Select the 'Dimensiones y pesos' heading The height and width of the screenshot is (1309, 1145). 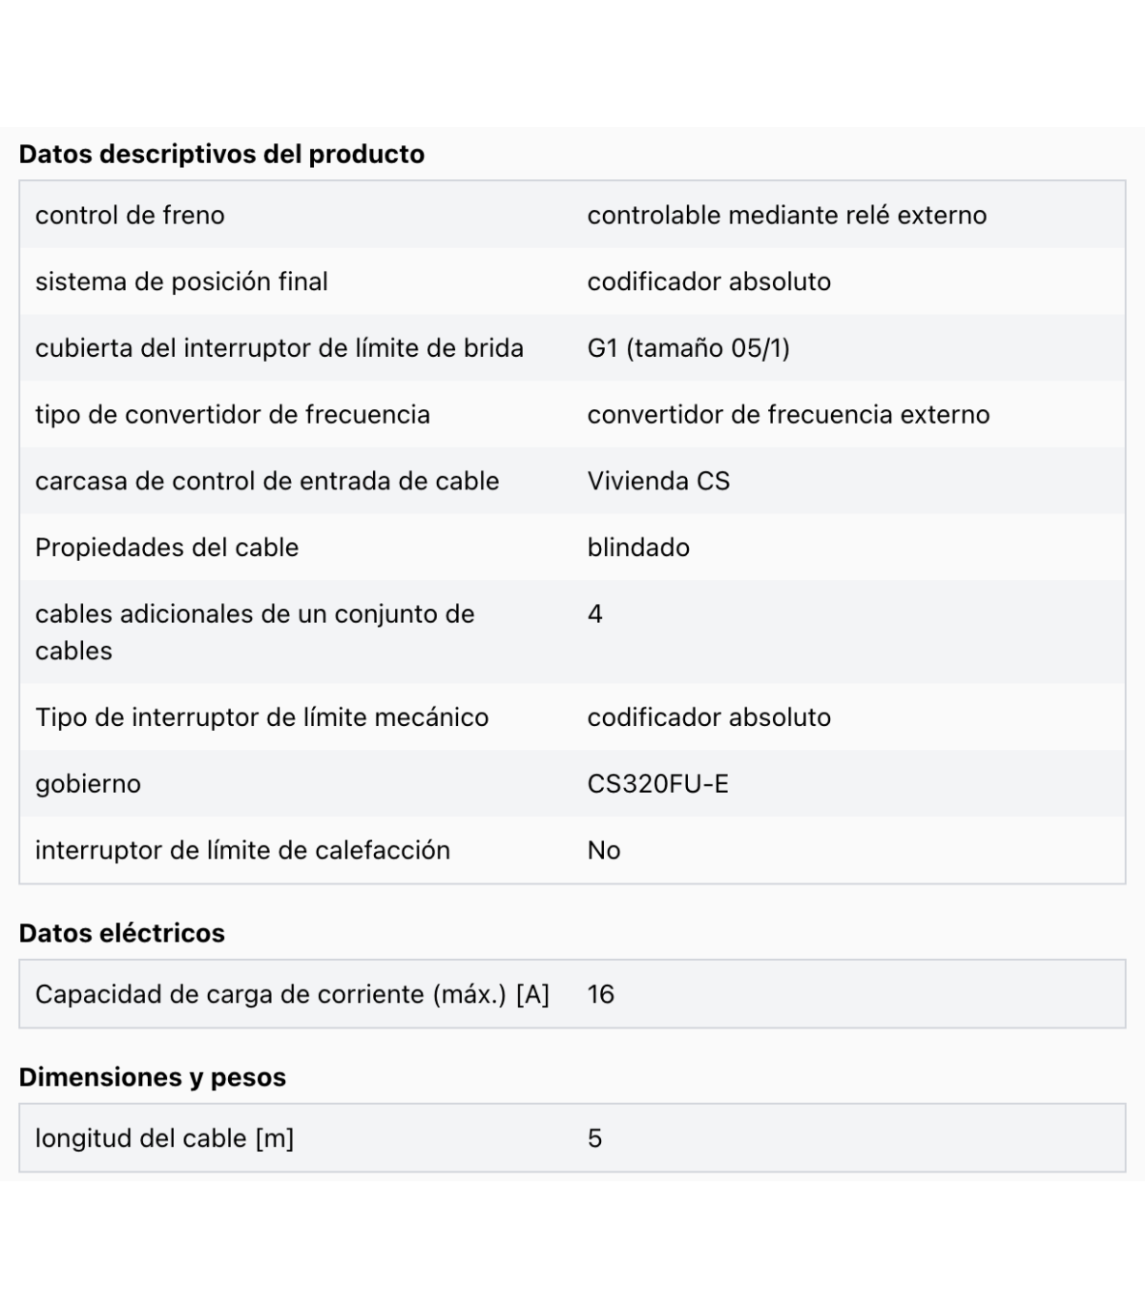tap(153, 1077)
